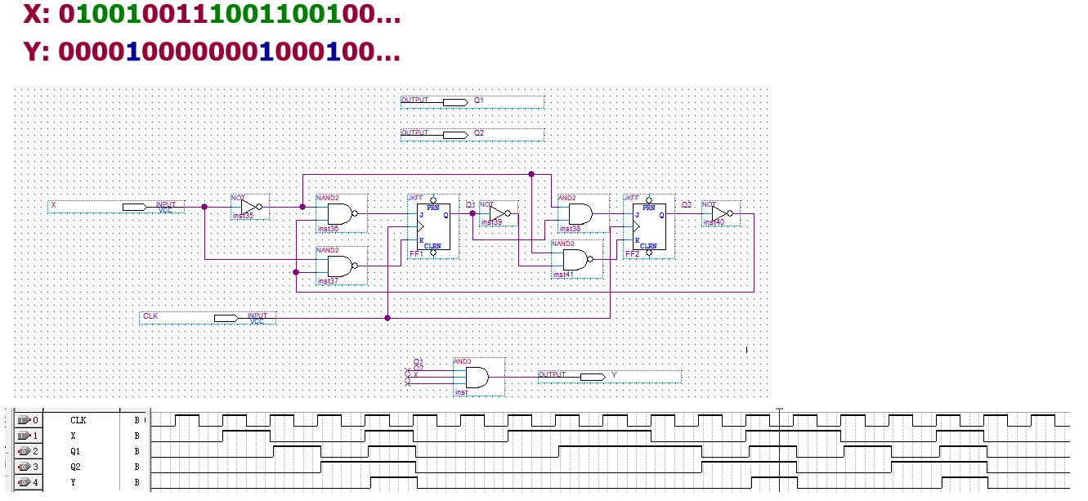Viewport: 1088px width, 501px height.
Task: Select the Y signal name in waveform list
Action: click(72, 484)
